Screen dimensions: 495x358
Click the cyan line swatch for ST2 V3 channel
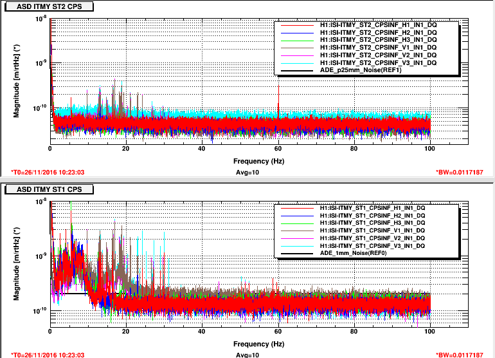click(297, 63)
